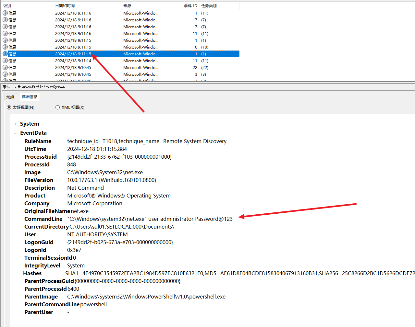This screenshot has width=415, height=327.
Task: Click the Image path C:\Windows\System32\net.exe
Action: pos(105,172)
